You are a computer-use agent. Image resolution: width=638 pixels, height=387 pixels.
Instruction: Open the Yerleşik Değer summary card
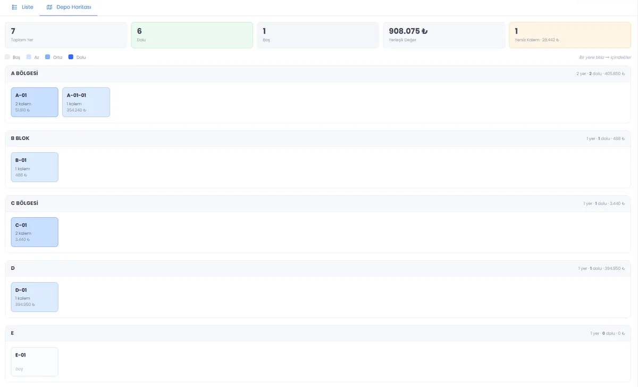(444, 35)
